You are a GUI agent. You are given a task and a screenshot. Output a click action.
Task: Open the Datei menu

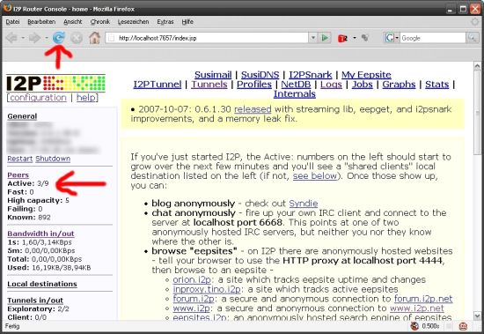pyautogui.click(x=12, y=22)
